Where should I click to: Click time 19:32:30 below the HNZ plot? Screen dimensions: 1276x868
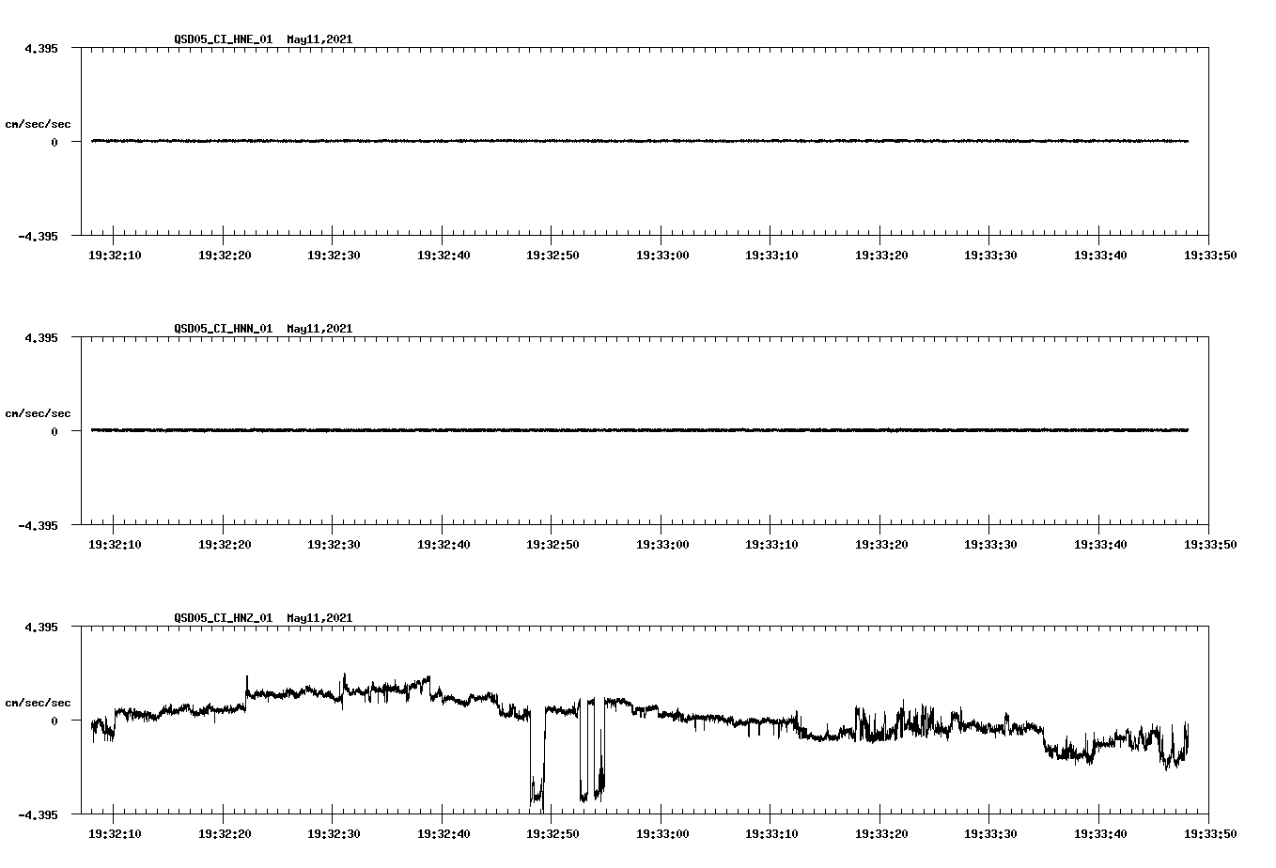pyautogui.click(x=334, y=834)
